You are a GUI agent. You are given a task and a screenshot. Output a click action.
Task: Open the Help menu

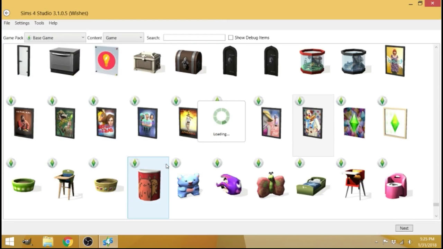53,23
